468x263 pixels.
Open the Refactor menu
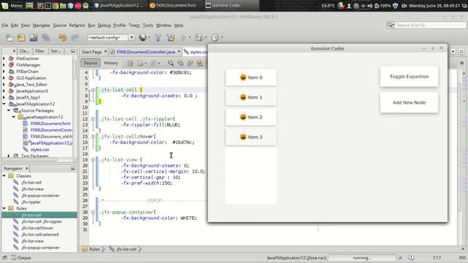(77, 26)
